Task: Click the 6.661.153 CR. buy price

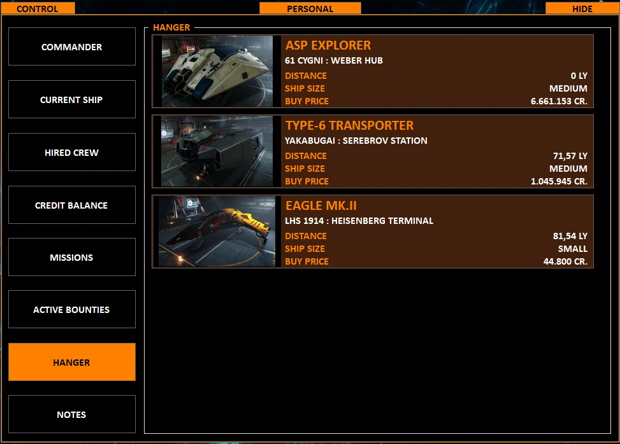Action: (559, 101)
